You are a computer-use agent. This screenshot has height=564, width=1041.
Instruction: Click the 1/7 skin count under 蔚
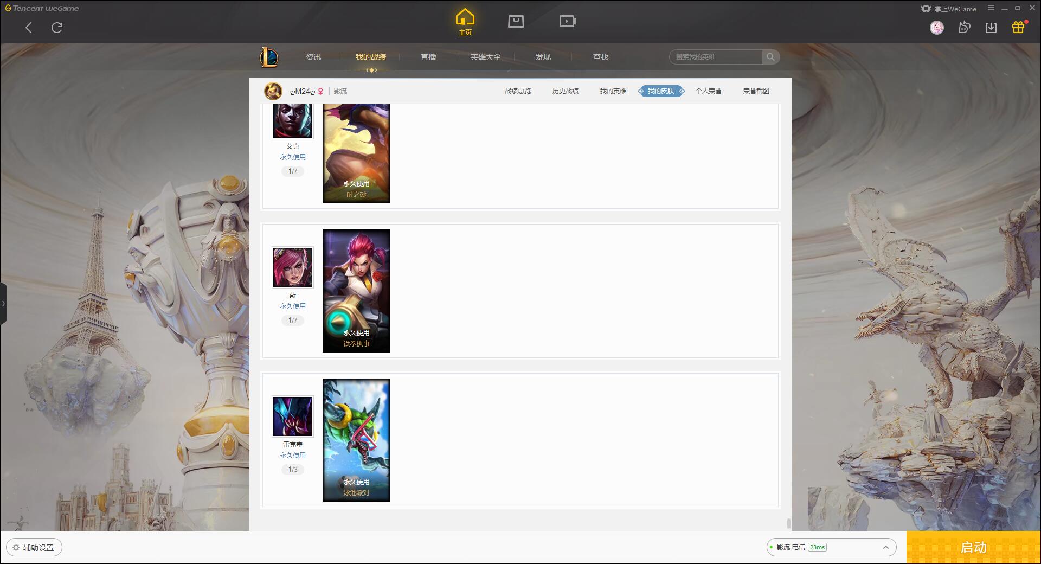tap(293, 320)
